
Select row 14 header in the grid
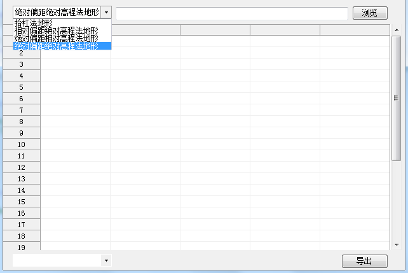pyautogui.click(x=21, y=190)
